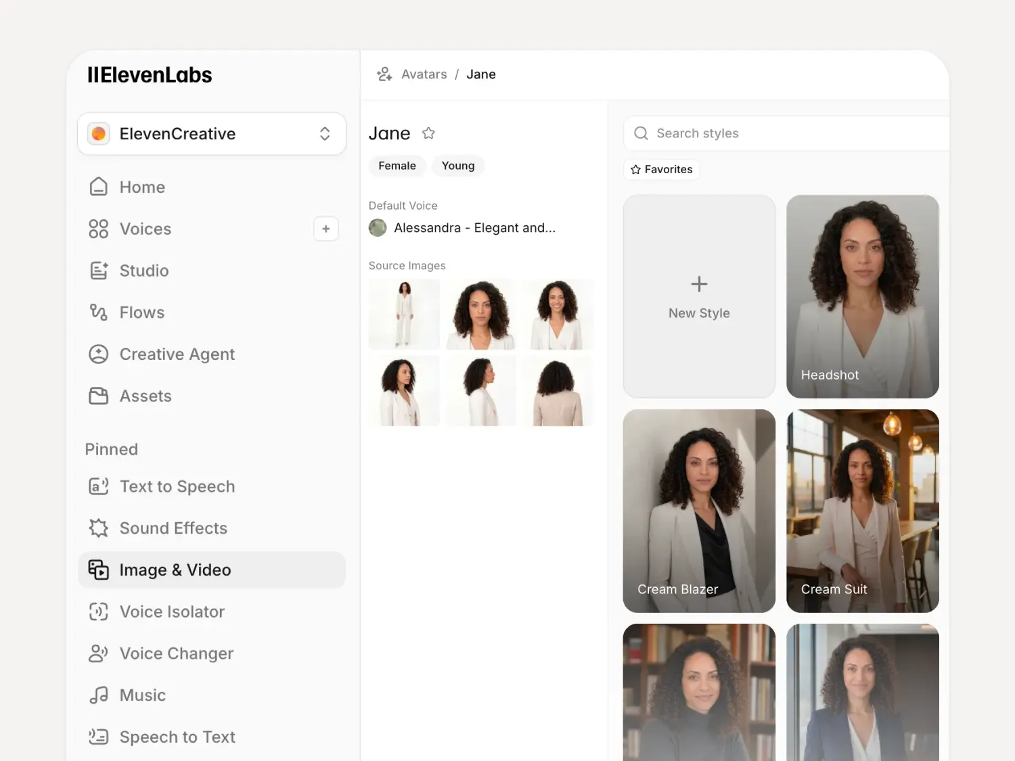Go back to Avatars breadcrumb link
This screenshot has width=1015, height=761.
(424, 74)
